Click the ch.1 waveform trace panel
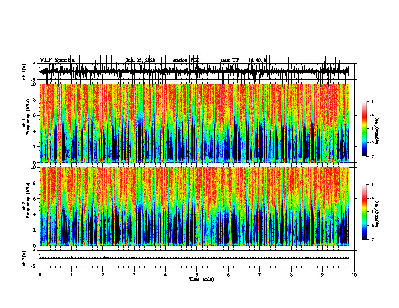Screen dimensions: 399x308 click(196, 71)
